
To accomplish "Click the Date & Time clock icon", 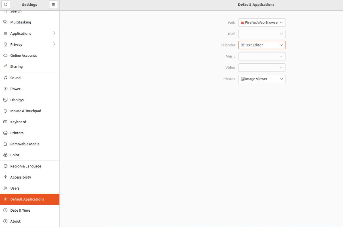I will [x=5, y=210].
